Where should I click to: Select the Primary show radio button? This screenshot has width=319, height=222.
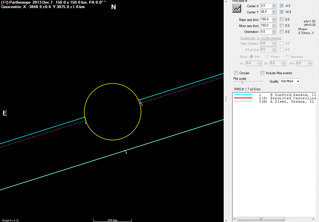click(x=268, y=57)
